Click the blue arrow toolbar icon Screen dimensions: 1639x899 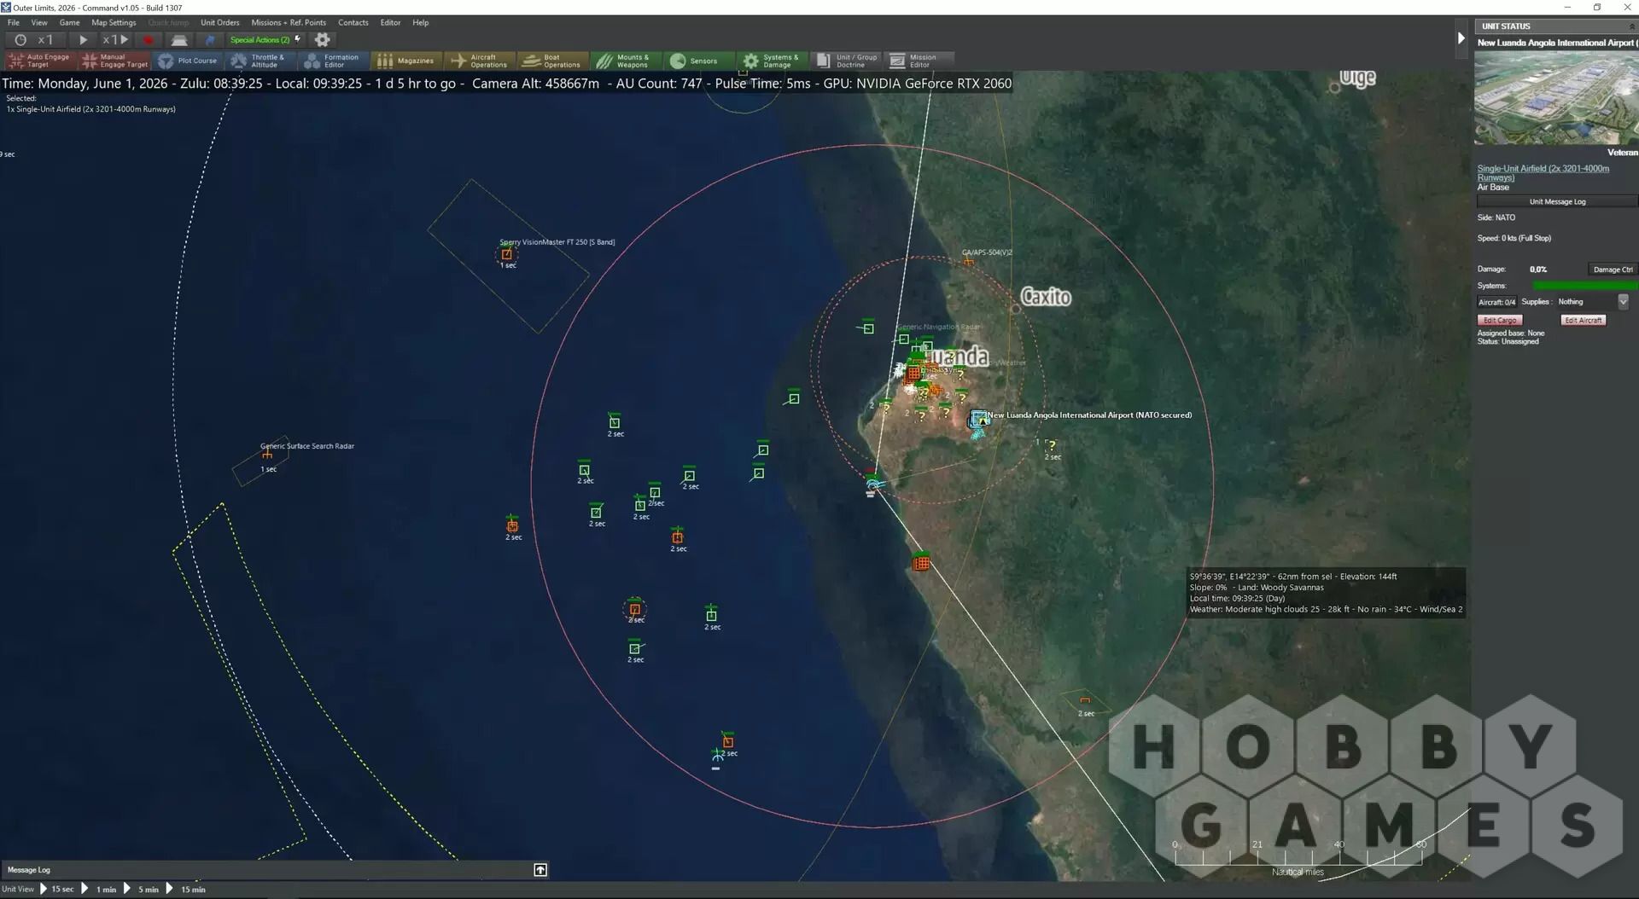click(x=210, y=40)
